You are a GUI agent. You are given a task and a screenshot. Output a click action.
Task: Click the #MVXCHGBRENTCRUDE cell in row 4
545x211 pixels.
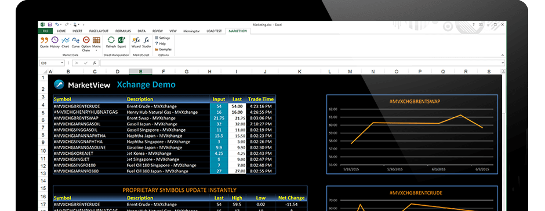(90, 106)
